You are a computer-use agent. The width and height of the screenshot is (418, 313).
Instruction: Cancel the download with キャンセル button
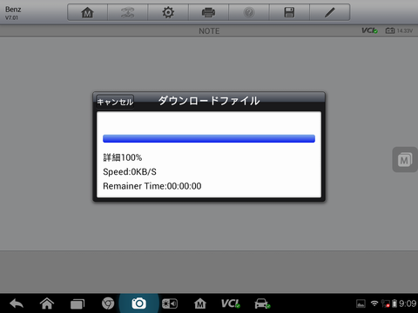coord(115,102)
